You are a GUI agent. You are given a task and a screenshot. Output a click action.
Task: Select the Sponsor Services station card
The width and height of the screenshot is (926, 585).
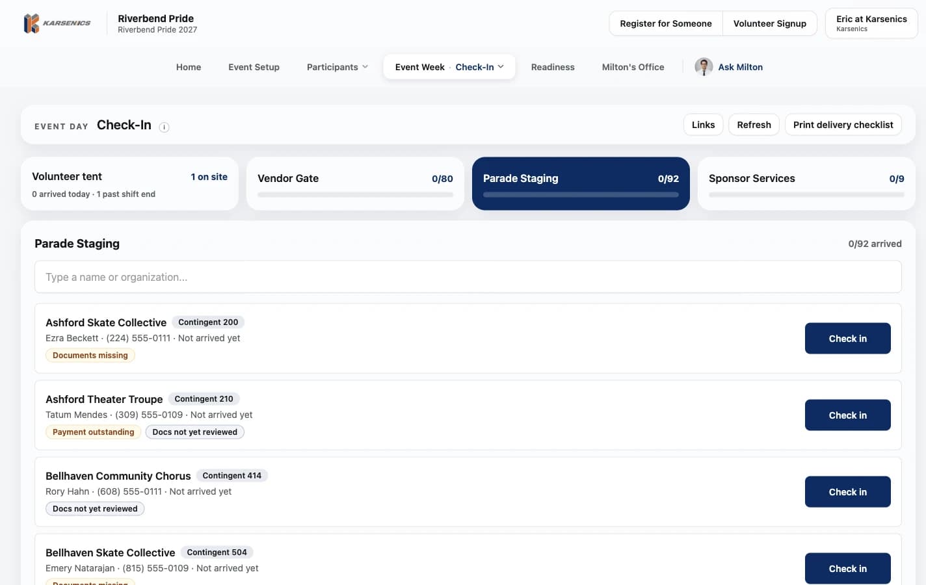[806, 183]
